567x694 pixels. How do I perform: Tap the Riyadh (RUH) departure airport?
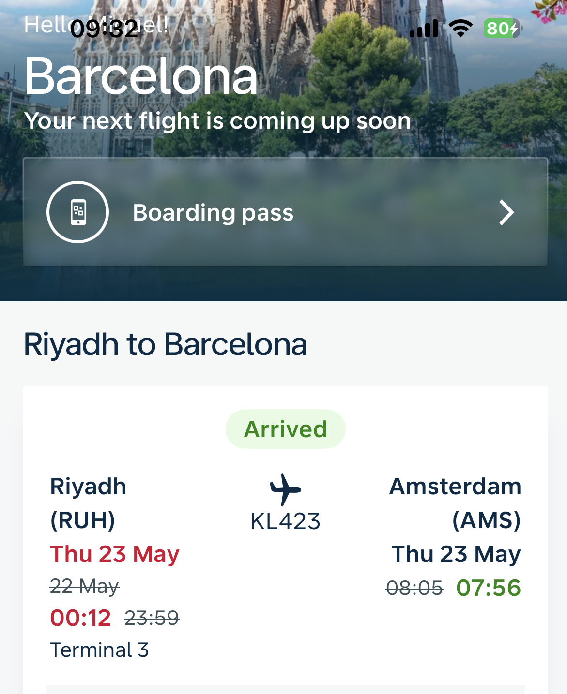click(88, 503)
